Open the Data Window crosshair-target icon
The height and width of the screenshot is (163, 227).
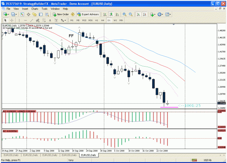point(29,14)
